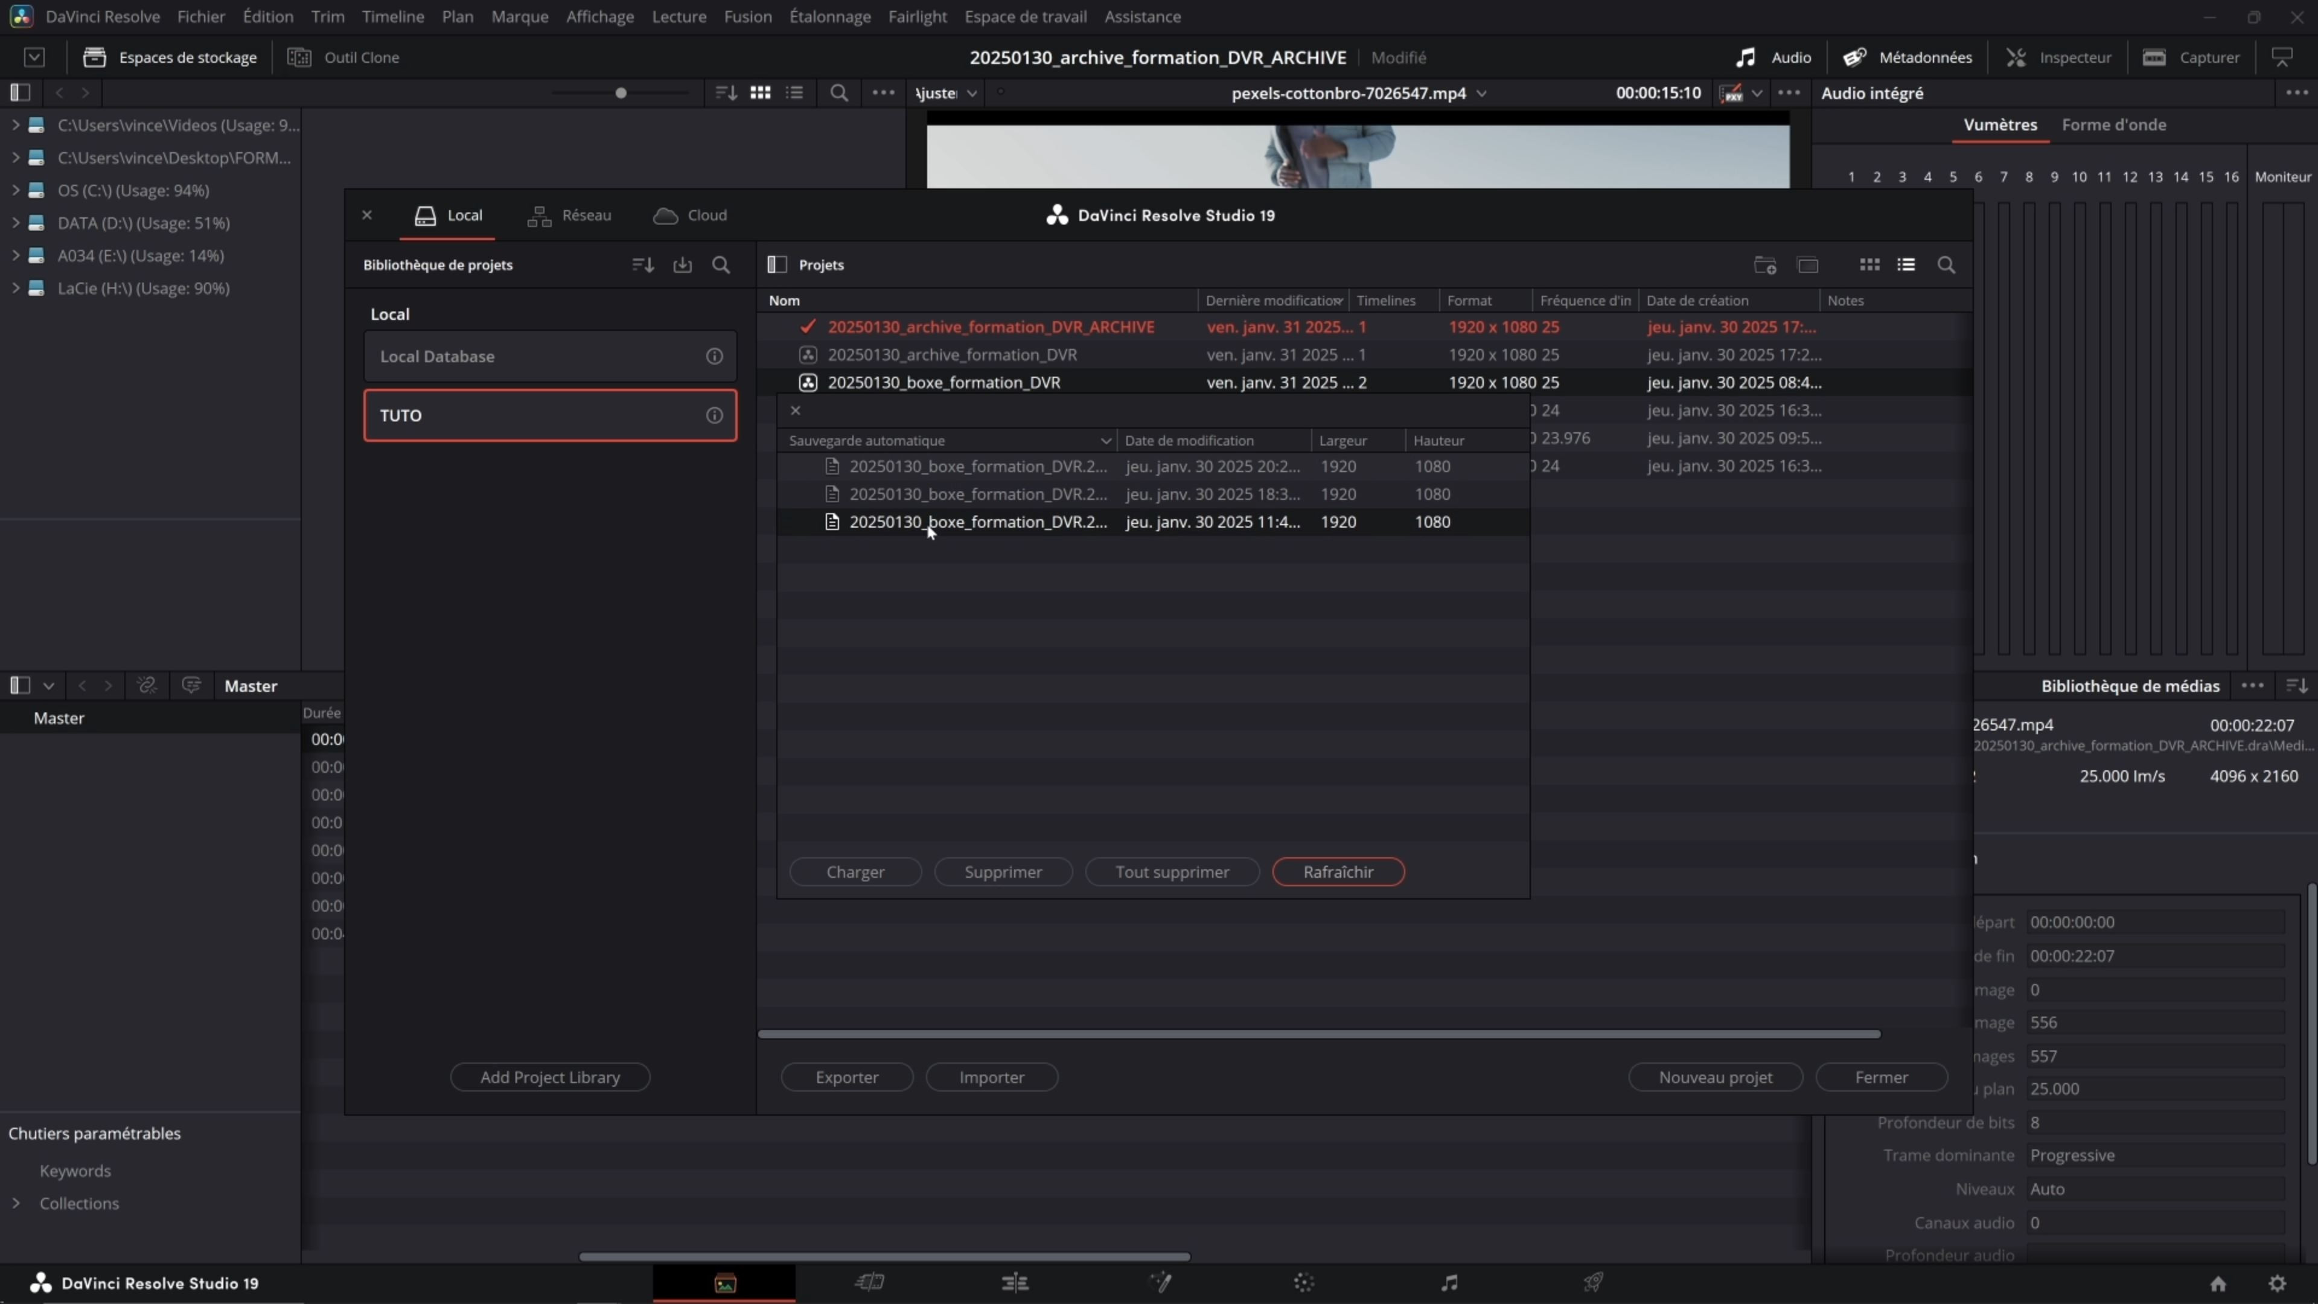2318x1304 pixels.
Task: Adjust the media storage thumbnail size slider
Action: pyautogui.click(x=620, y=93)
